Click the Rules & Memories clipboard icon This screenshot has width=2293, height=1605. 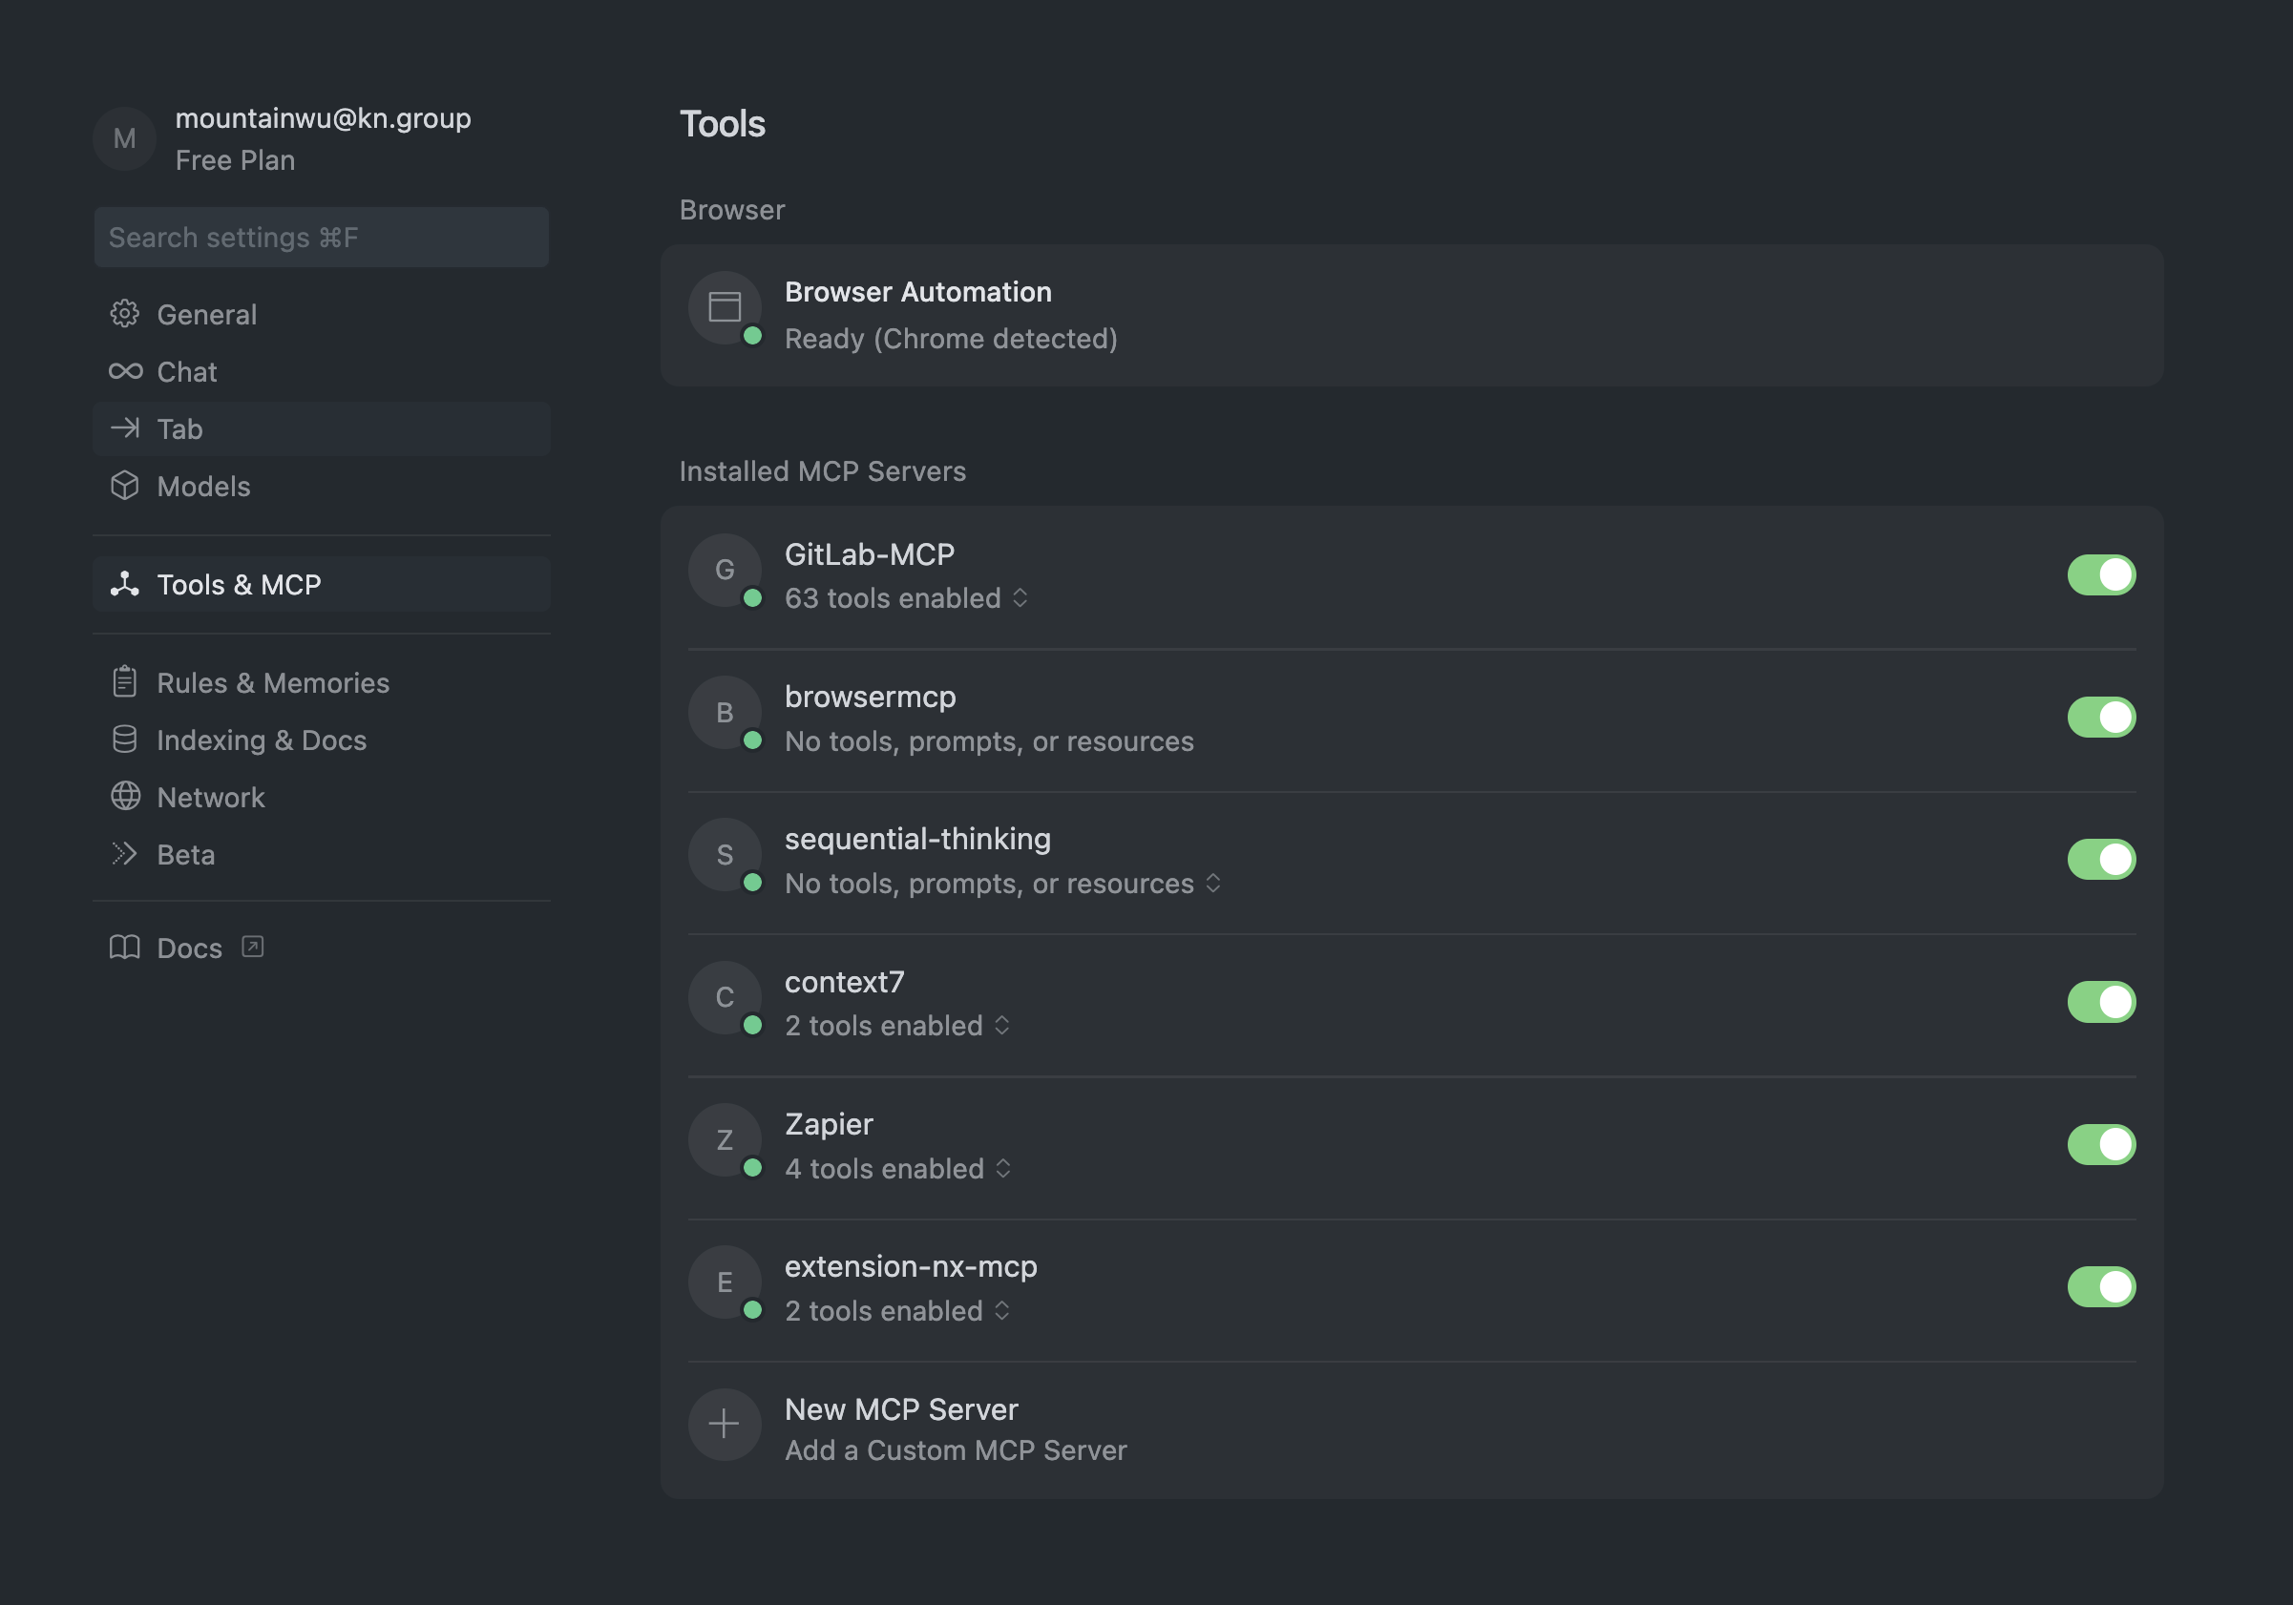pos(125,682)
